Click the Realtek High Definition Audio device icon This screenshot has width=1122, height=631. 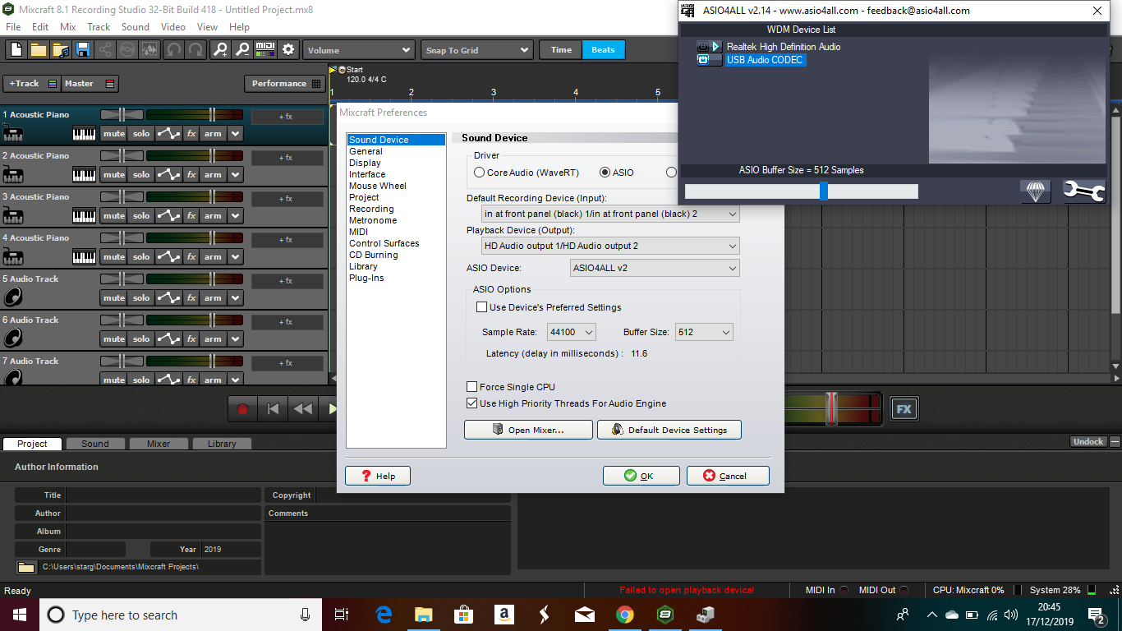(709, 47)
